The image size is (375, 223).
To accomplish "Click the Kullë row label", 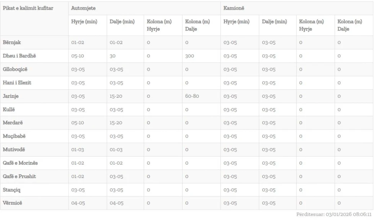I will pyautogui.click(x=9, y=110).
